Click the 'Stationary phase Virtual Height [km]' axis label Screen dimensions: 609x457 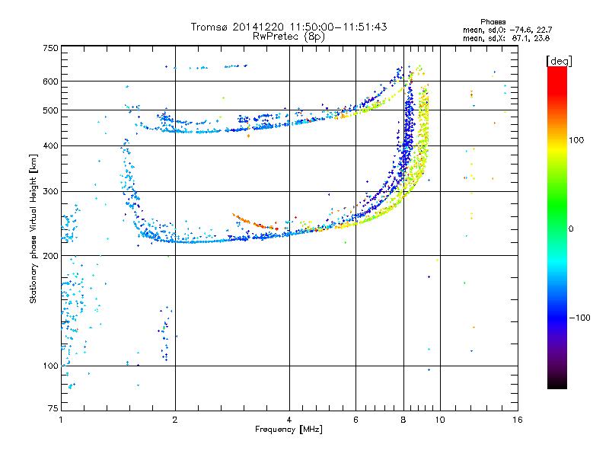[33, 229]
